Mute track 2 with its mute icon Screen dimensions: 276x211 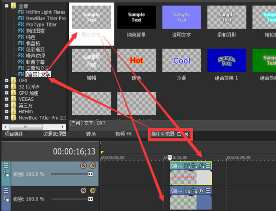click(84, 190)
